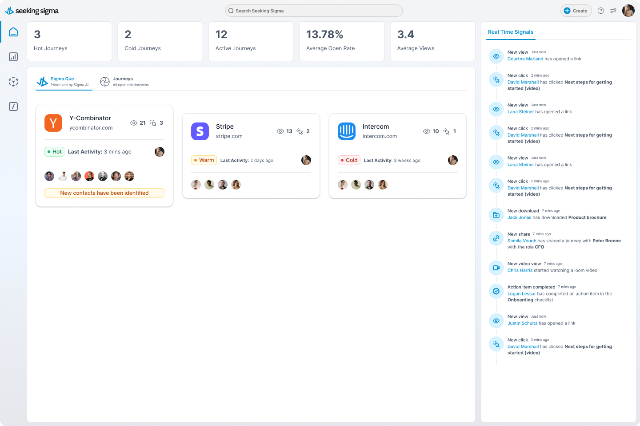Click the Stripe company name
The height and width of the screenshot is (426, 640).
225,126
